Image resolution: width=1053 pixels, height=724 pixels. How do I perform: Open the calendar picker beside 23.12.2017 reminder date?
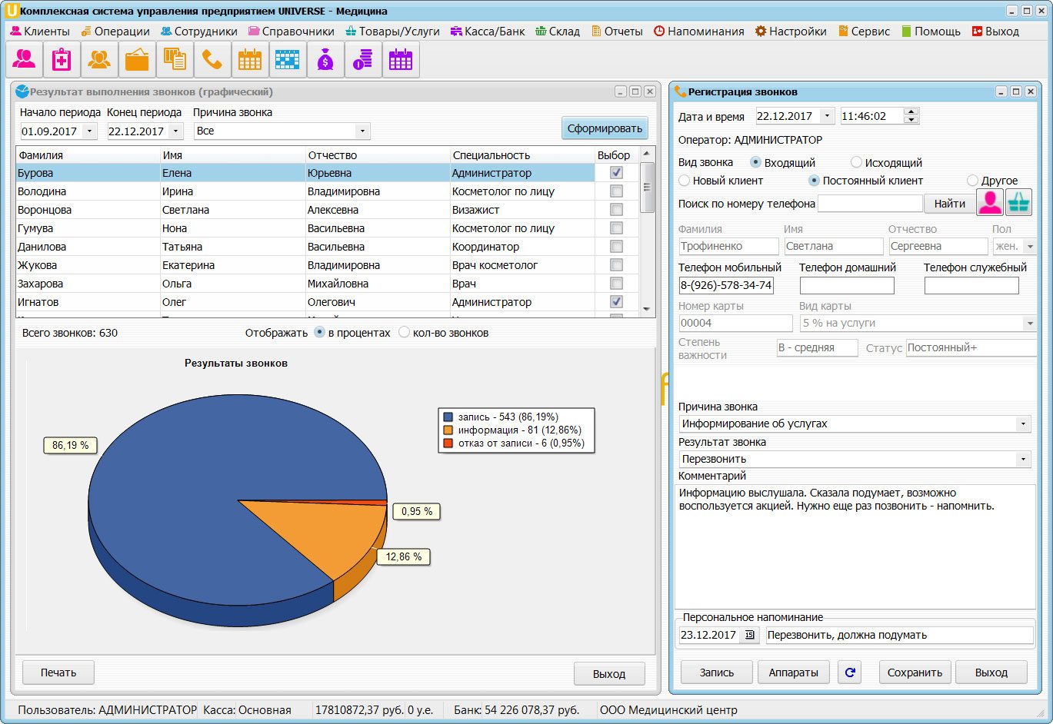[x=750, y=635]
